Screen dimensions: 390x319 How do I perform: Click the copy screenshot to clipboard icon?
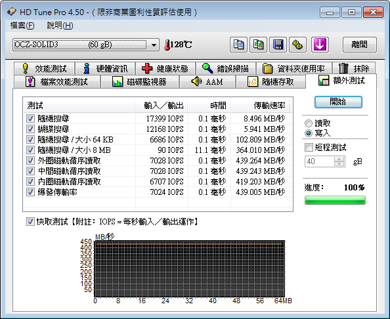(x=258, y=45)
